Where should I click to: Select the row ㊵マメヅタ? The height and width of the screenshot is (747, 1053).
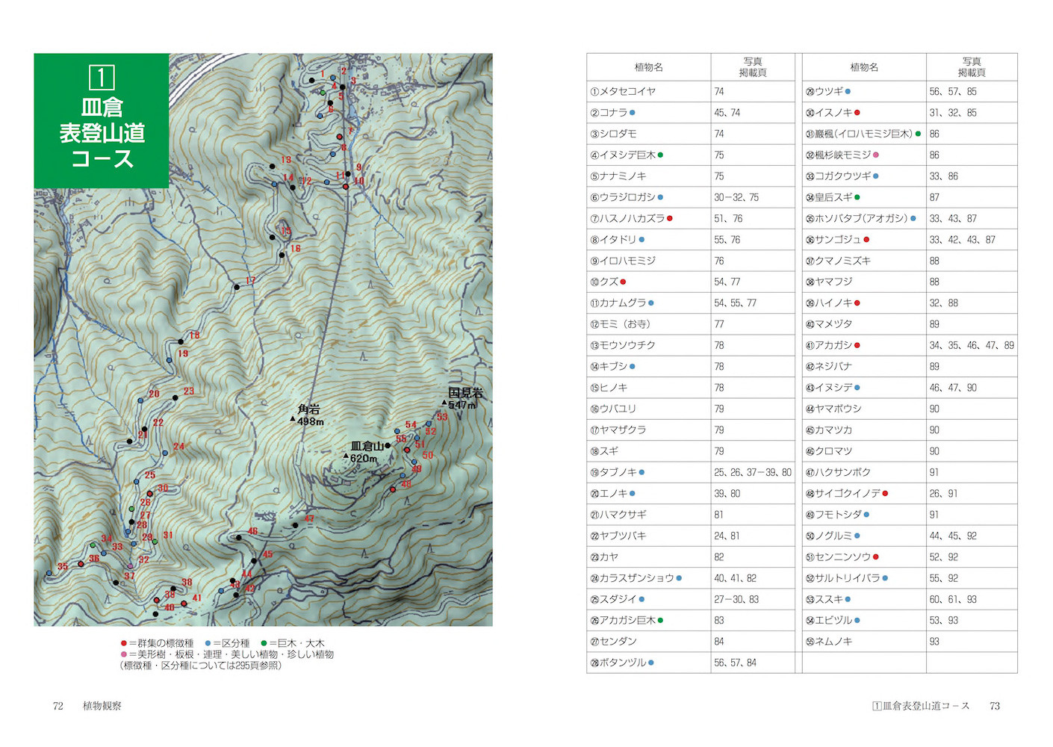point(910,324)
